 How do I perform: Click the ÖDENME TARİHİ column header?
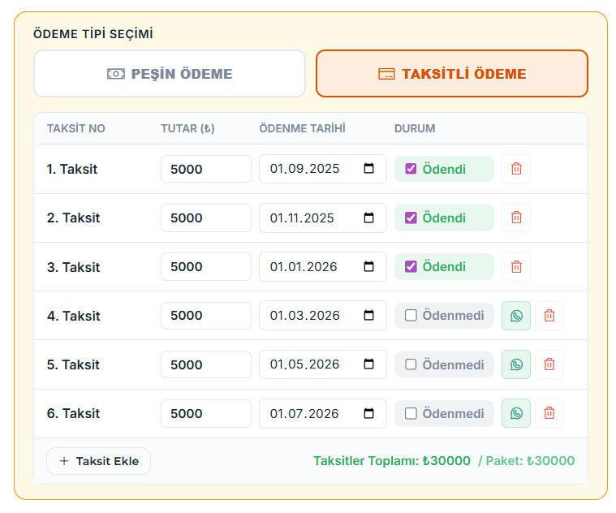pyautogui.click(x=302, y=128)
